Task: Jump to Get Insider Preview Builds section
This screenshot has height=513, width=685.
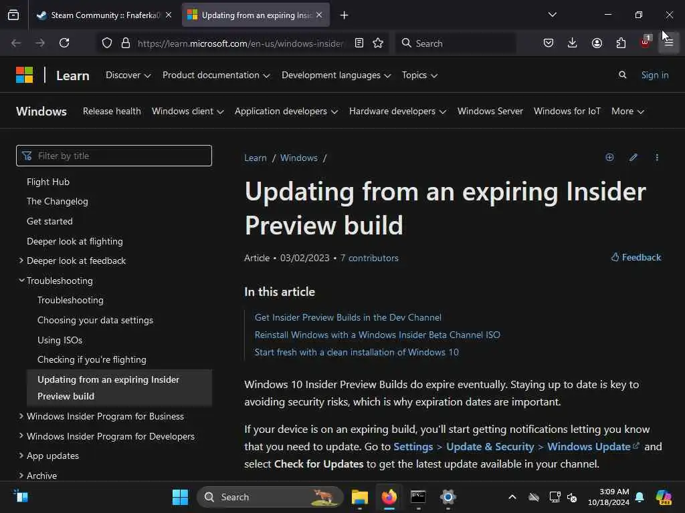Action: pyautogui.click(x=348, y=317)
